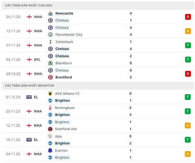Select the EL competition flag on 10.11.23
The height and width of the screenshot is (163, 195).
(x=29, y=140)
